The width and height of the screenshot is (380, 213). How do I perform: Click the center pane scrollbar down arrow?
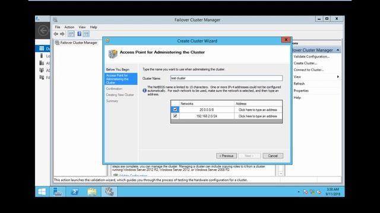click(x=281, y=173)
